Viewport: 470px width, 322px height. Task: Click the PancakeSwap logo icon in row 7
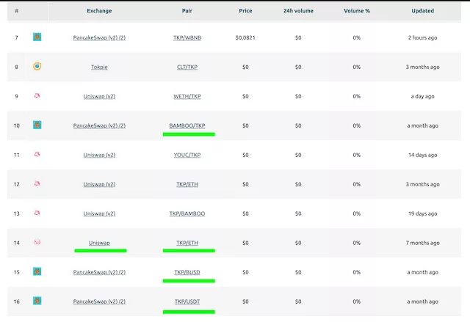pos(37,37)
